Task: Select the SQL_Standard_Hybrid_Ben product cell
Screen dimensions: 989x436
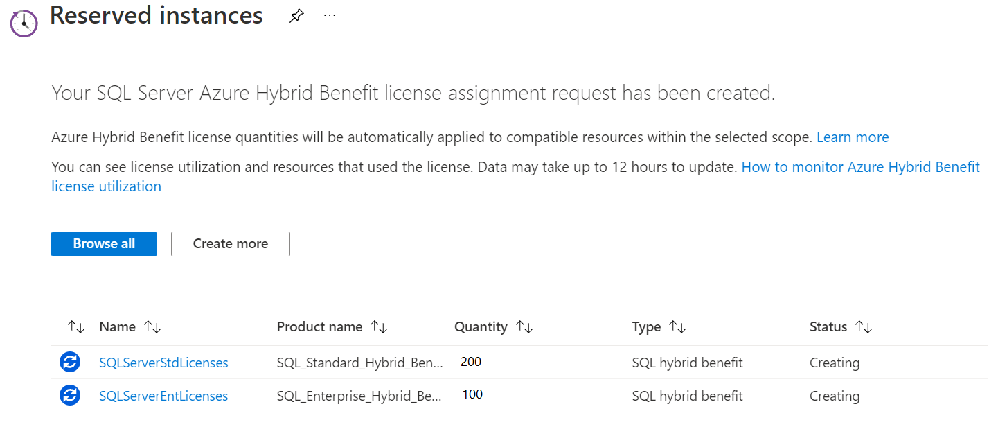Action: click(359, 363)
